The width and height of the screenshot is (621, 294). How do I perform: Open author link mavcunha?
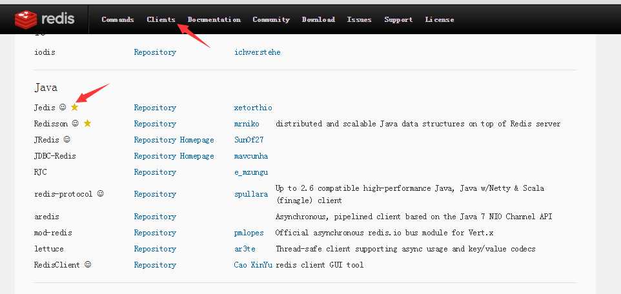(x=251, y=156)
